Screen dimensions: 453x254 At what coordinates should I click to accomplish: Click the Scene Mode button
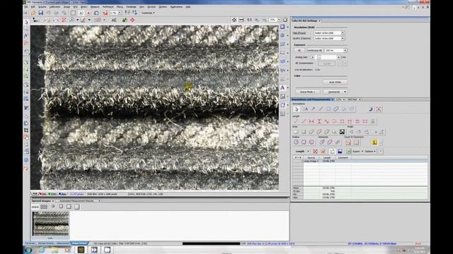tap(307, 92)
